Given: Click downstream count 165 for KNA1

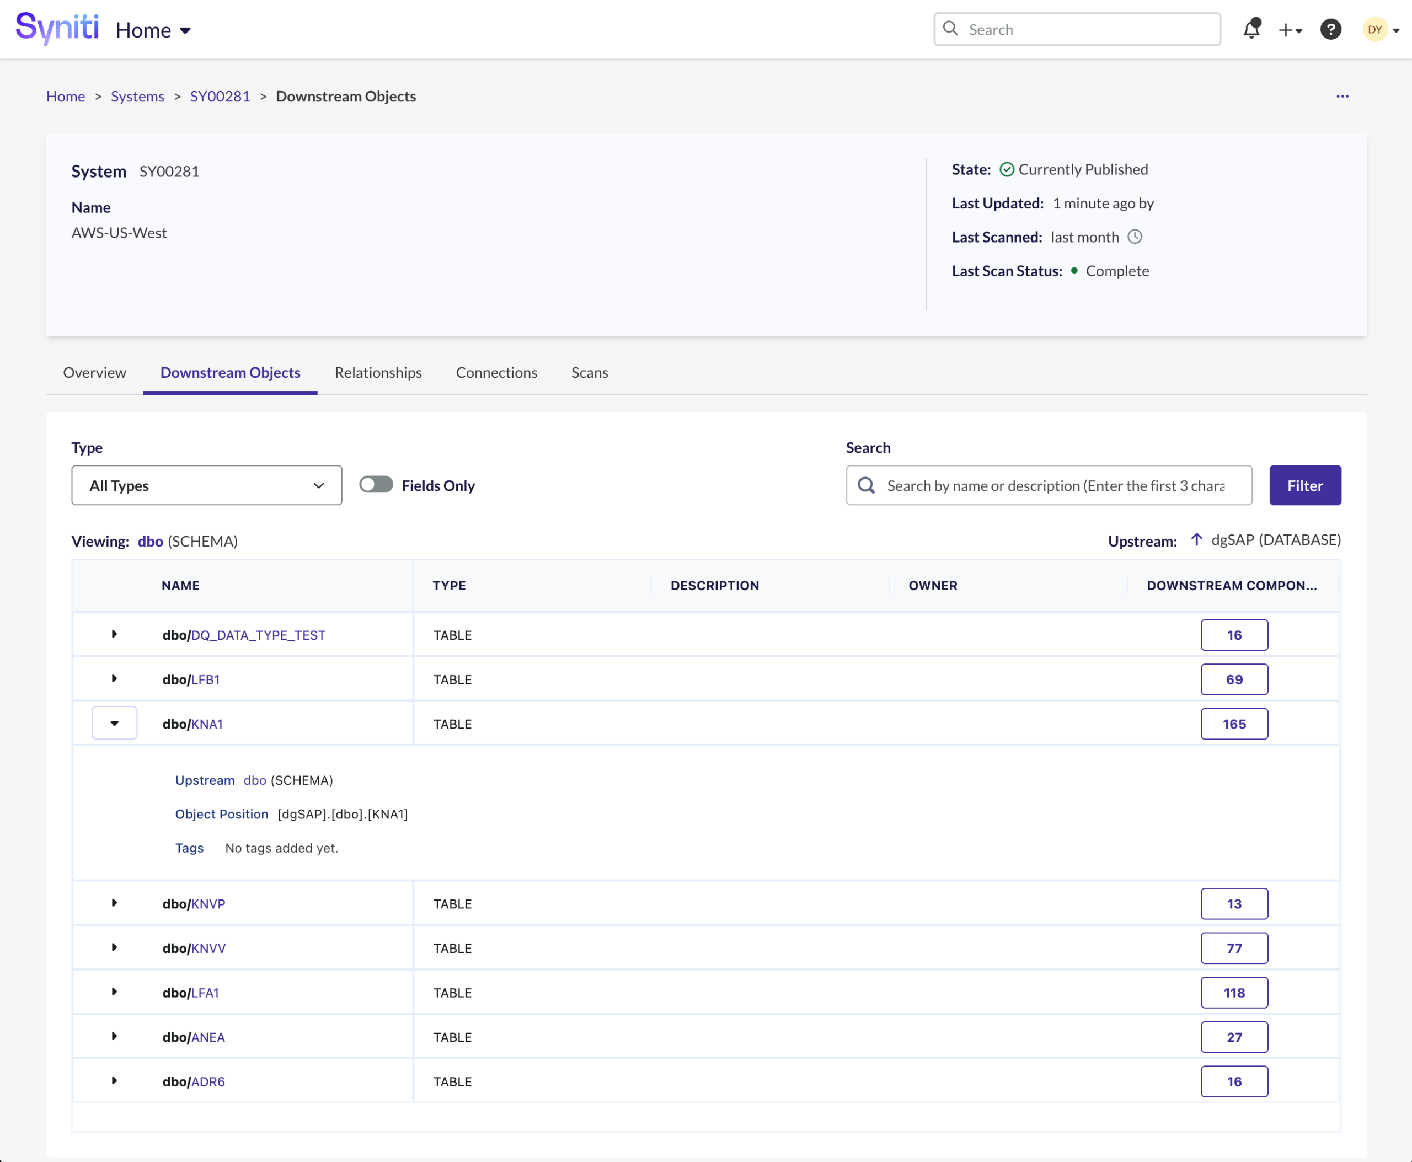Looking at the screenshot, I should [x=1234, y=724].
